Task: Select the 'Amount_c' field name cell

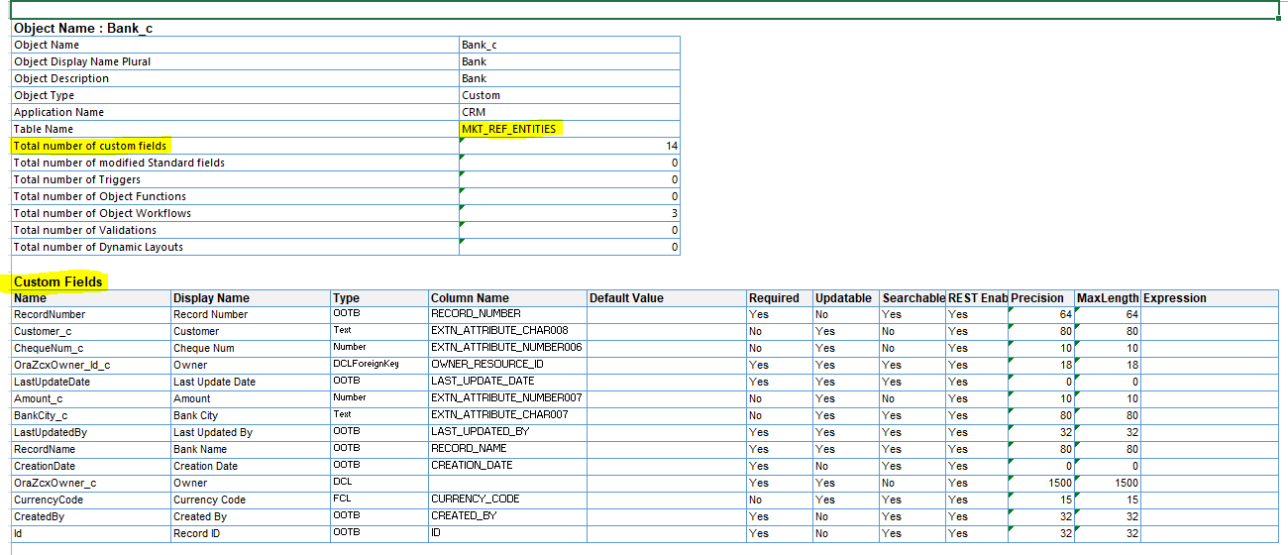Action: tap(91, 398)
